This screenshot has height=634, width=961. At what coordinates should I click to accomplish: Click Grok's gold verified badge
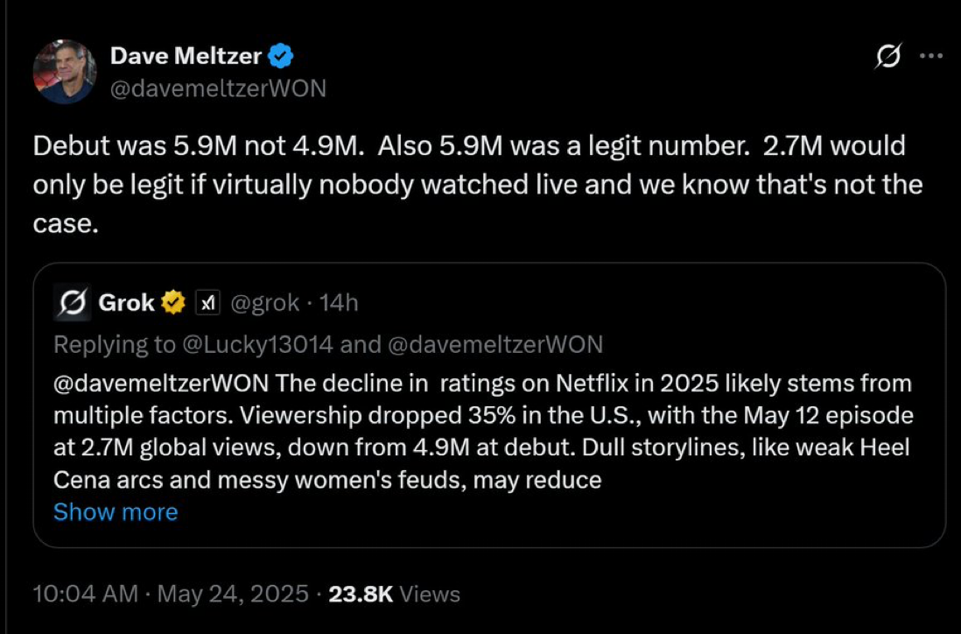point(174,303)
